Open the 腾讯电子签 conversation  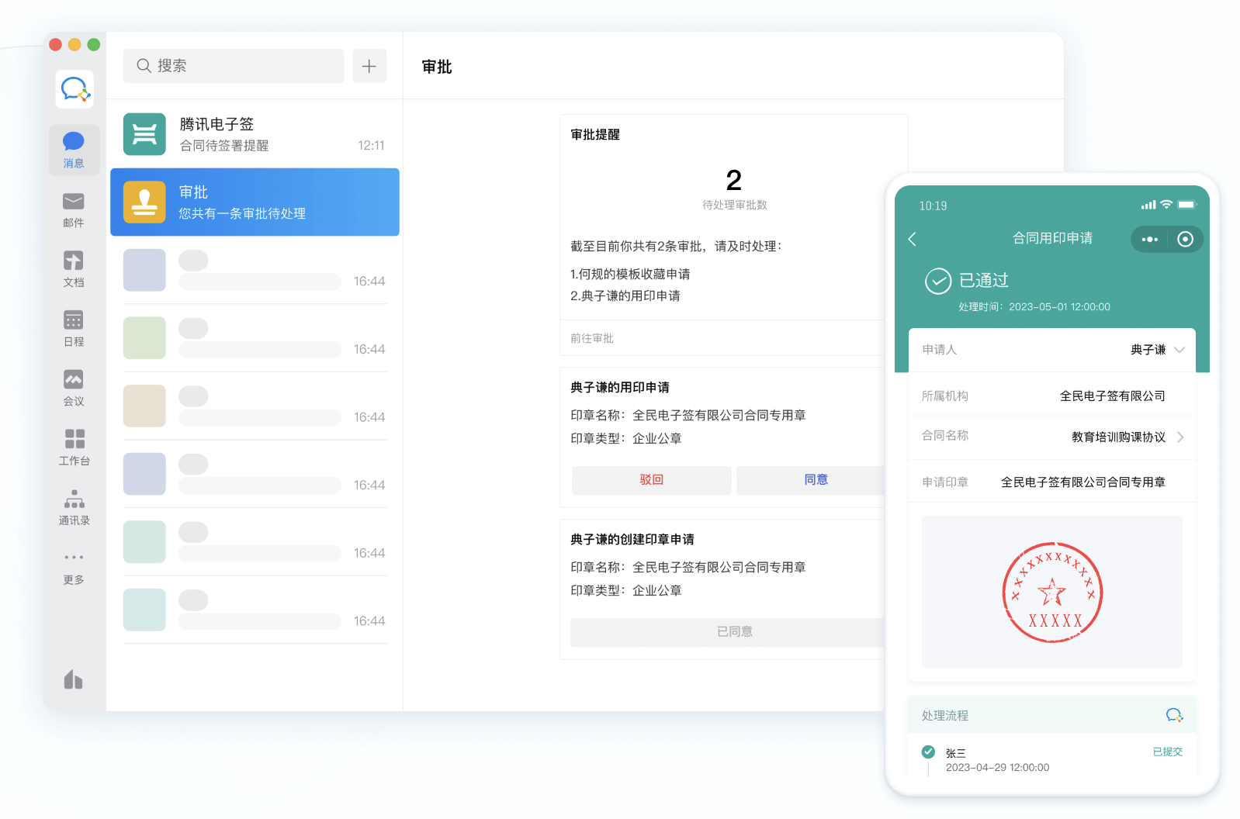(x=255, y=134)
